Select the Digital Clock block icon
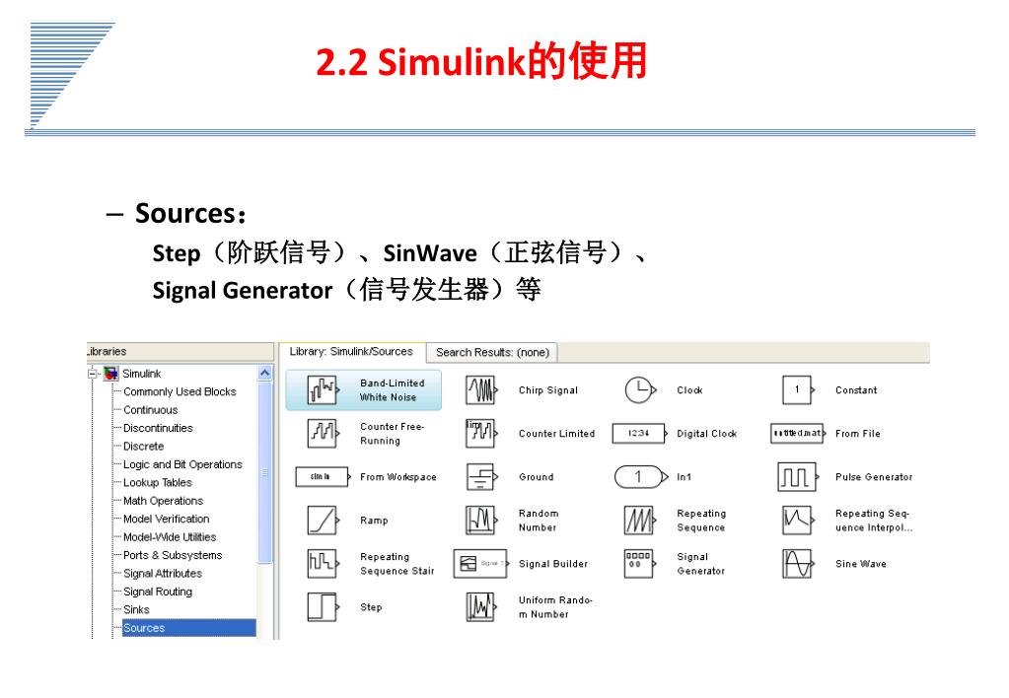Viewport: 1009px width, 698px height. [640, 434]
